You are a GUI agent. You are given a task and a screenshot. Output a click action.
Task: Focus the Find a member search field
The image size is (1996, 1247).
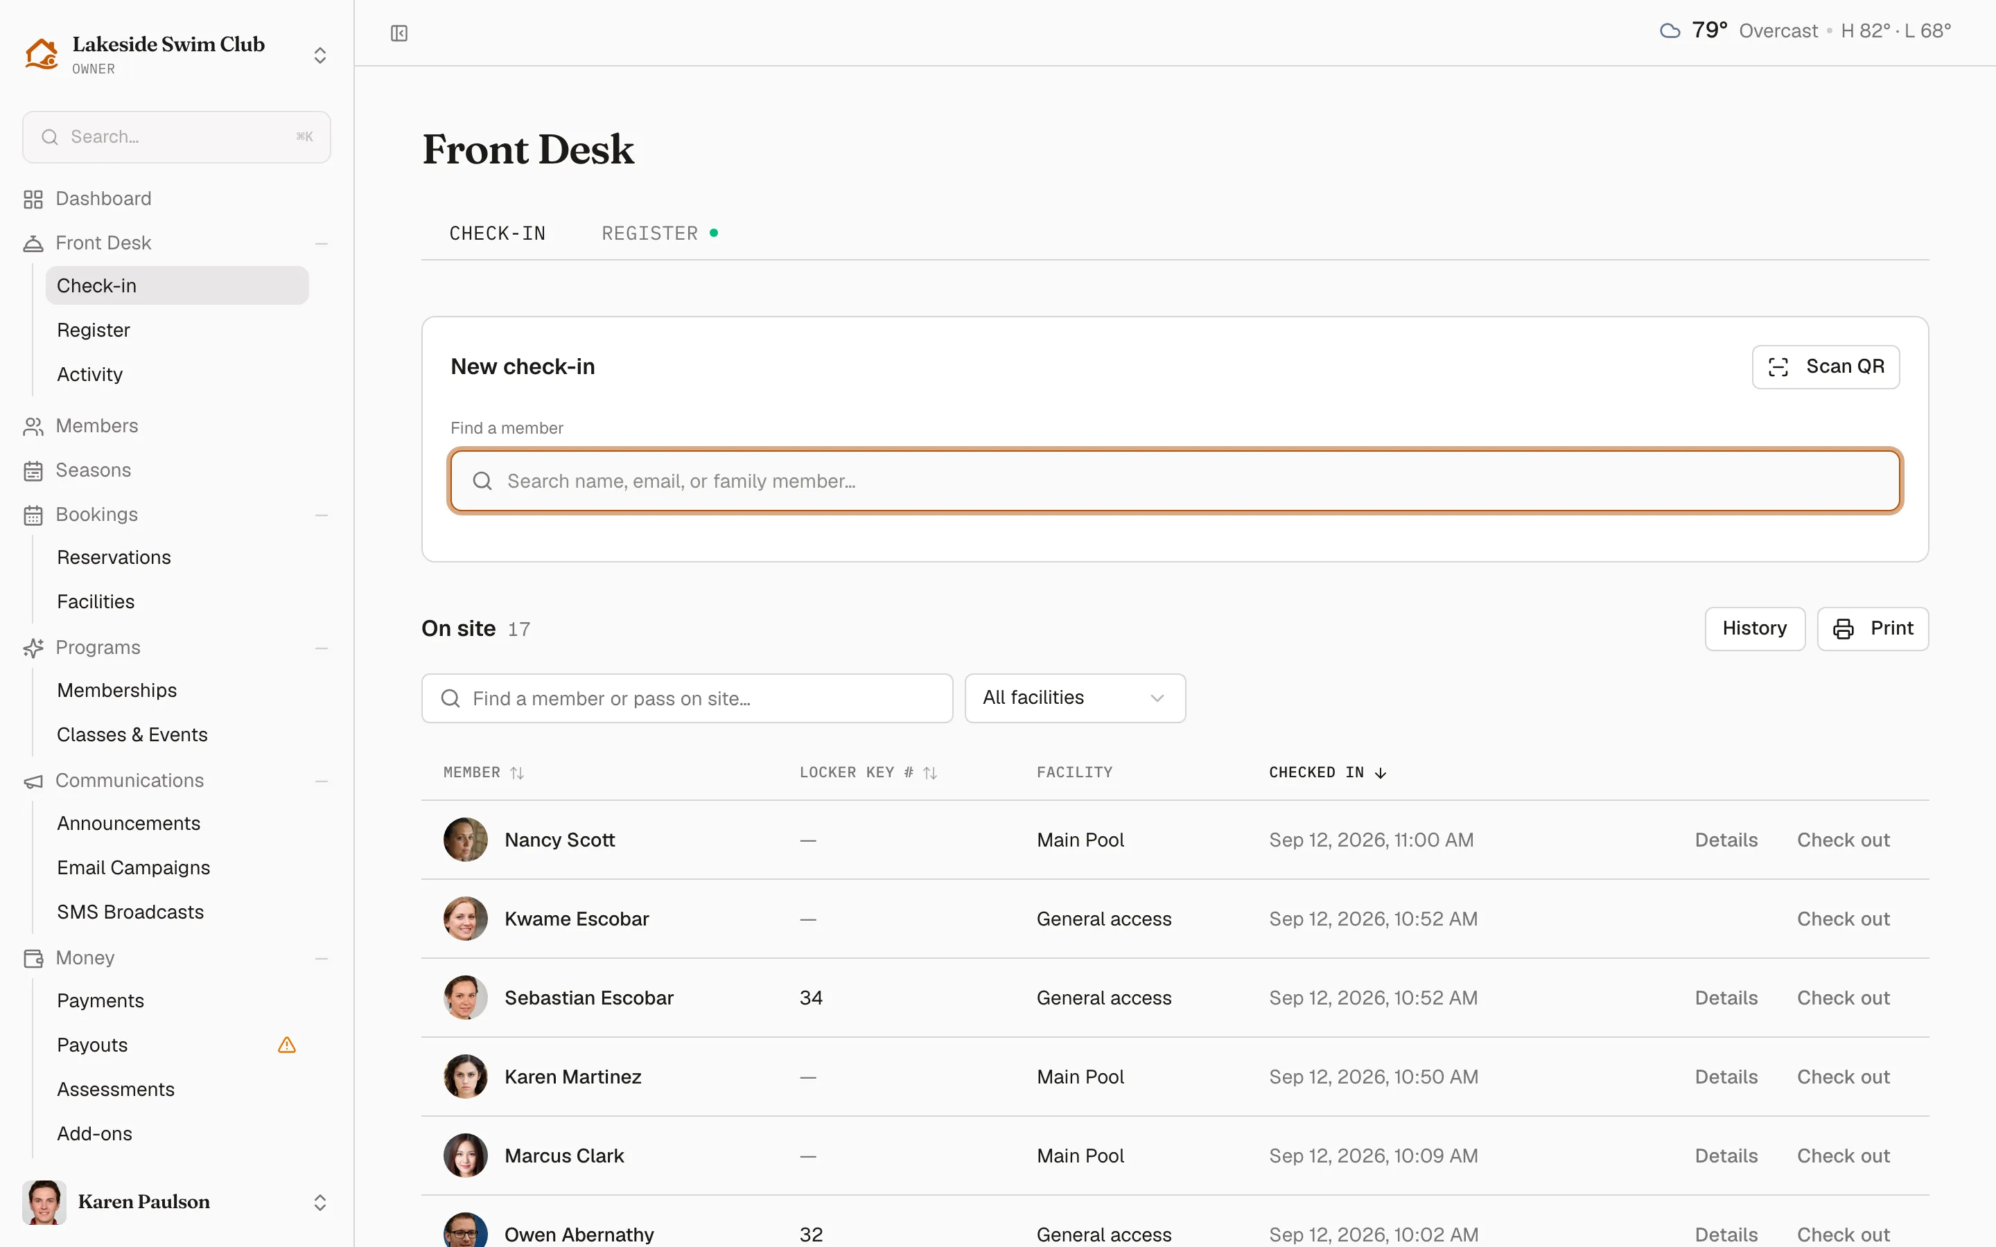coord(1175,481)
